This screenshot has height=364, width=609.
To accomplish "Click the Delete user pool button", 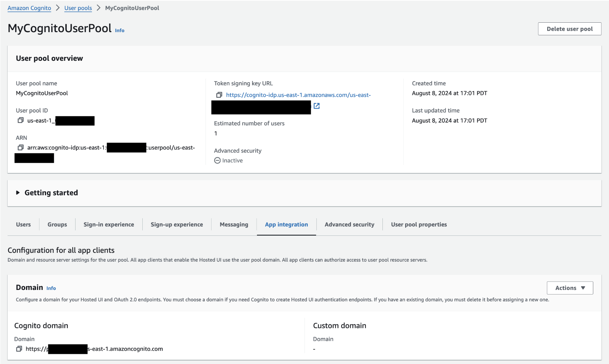I will (x=569, y=29).
